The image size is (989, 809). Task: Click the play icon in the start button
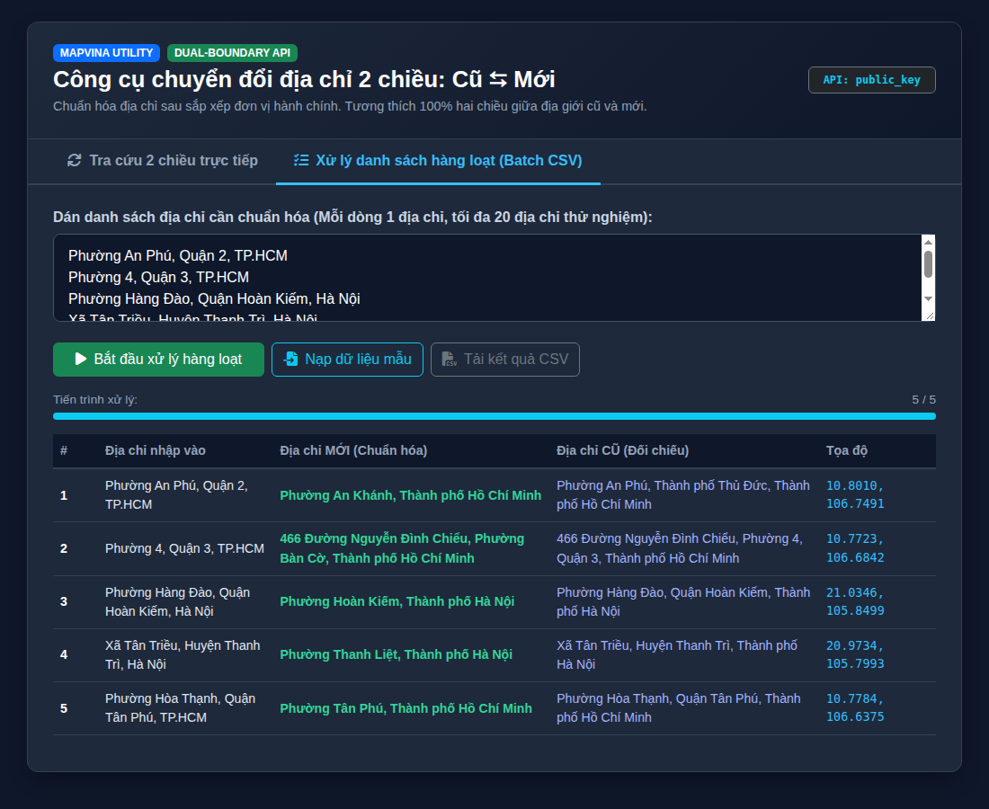(81, 359)
